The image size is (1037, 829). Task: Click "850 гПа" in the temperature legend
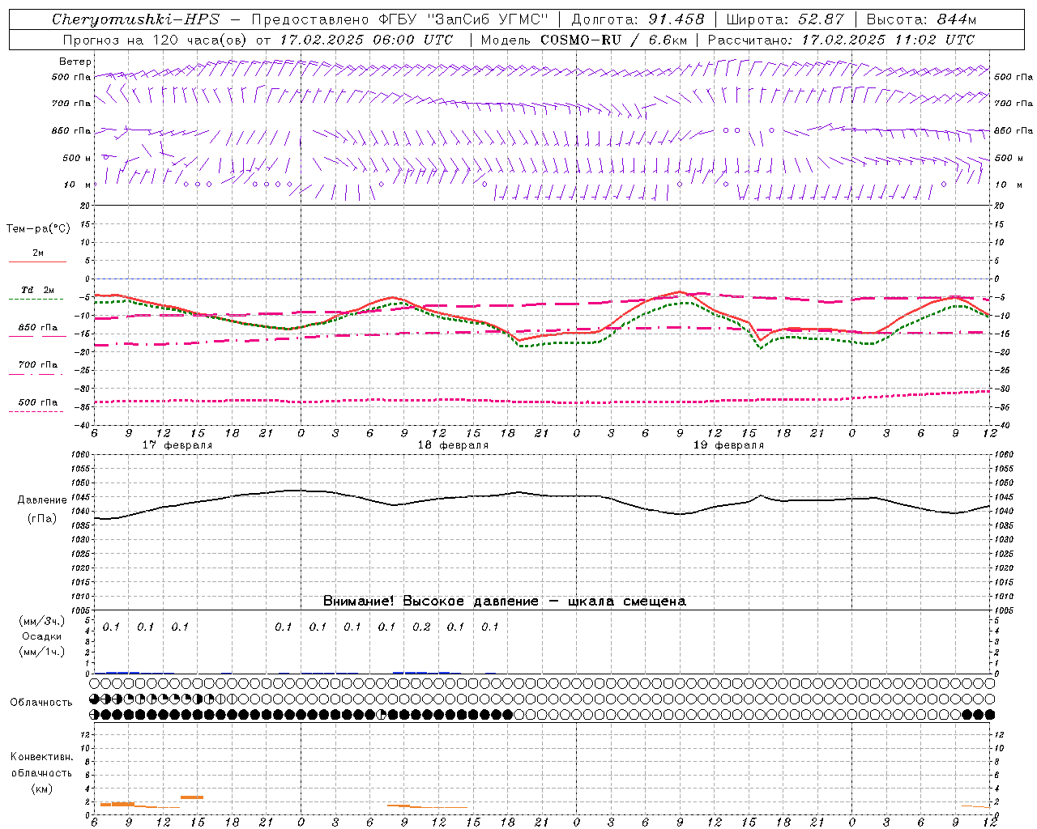[x=38, y=328]
